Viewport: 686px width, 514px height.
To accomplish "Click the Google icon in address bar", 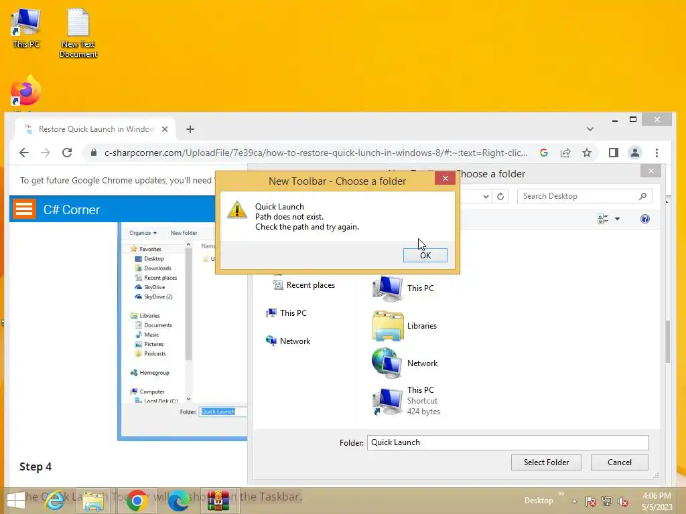I will point(544,153).
